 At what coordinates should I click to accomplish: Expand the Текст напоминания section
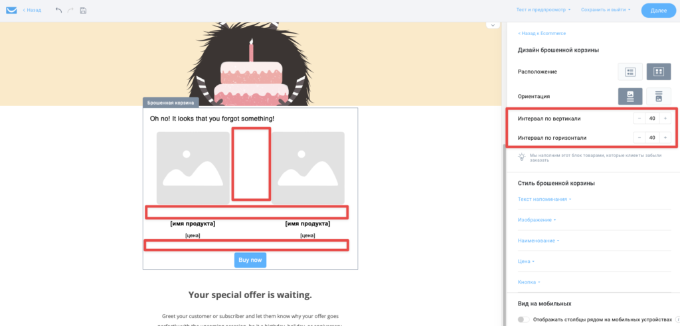pos(545,199)
